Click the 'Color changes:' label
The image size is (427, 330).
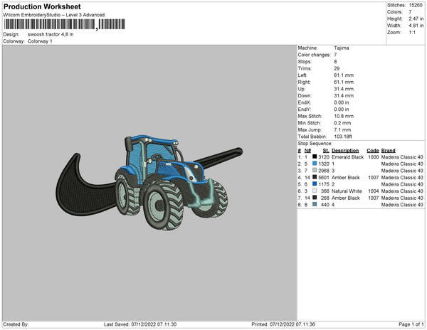point(315,55)
